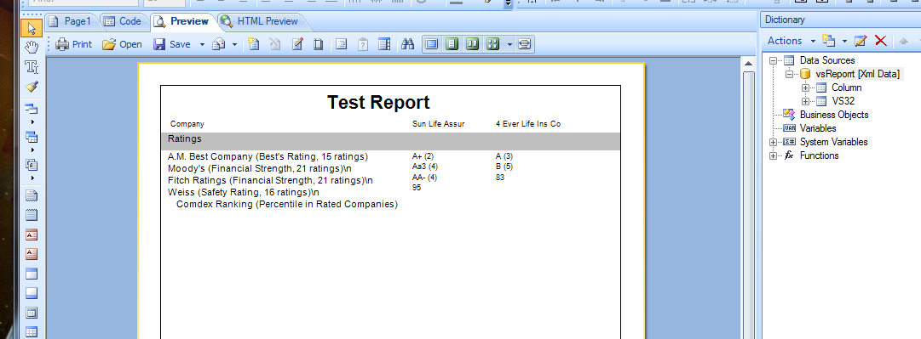Viewport: 921px width, 339px height.
Task: Switch to the HTML Preview tab
Action: [x=259, y=21]
